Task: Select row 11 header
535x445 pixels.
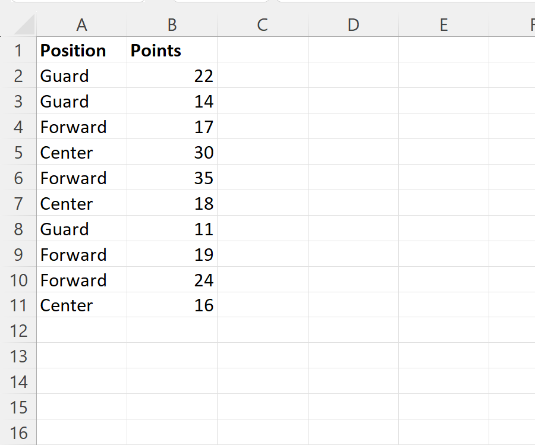Action: point(18,305)
